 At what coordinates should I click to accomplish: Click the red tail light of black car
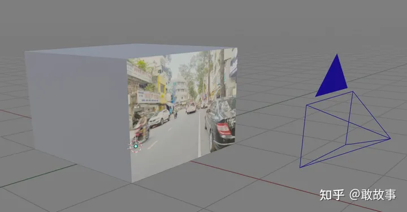224,129
